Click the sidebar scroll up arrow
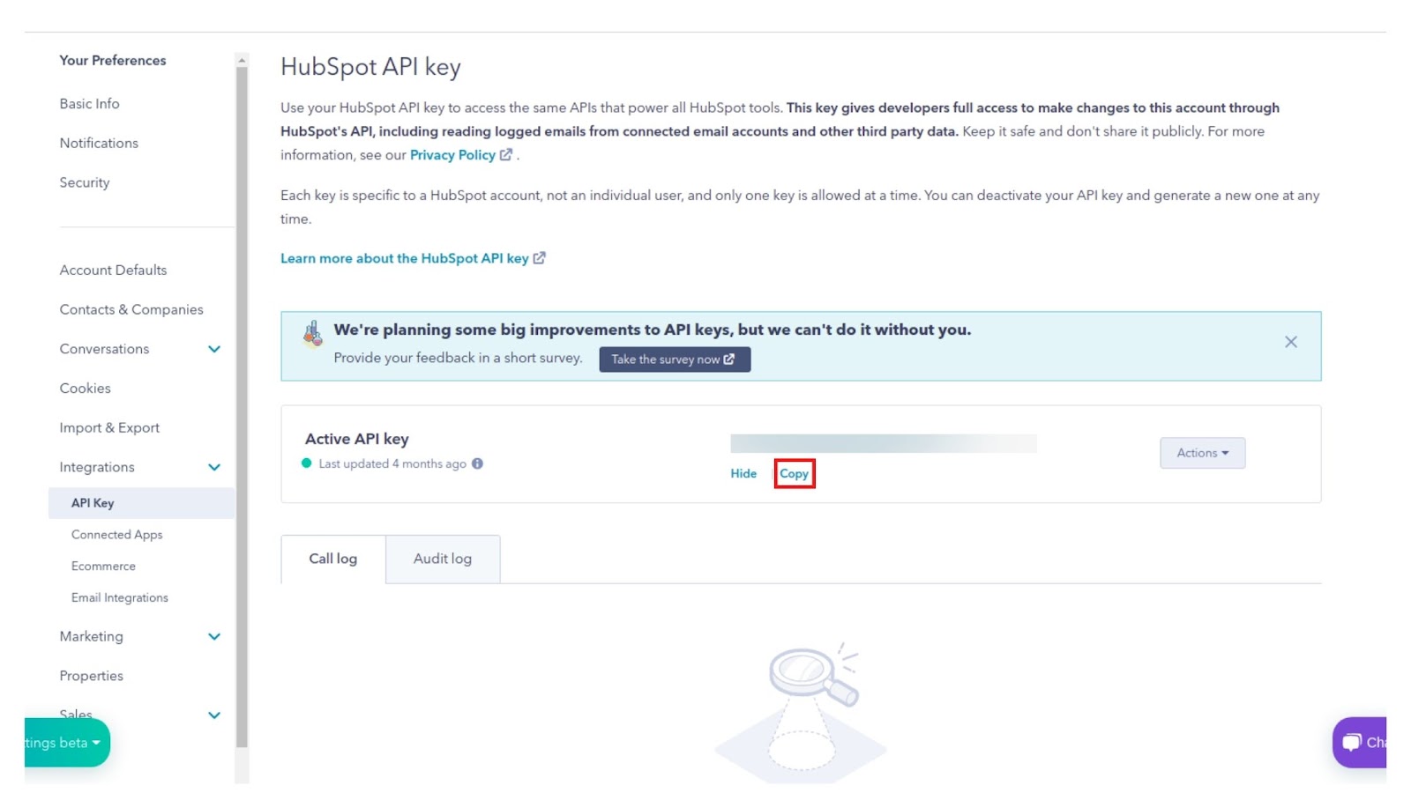Screen dimensions: 1411x793 tap(242, 60)
